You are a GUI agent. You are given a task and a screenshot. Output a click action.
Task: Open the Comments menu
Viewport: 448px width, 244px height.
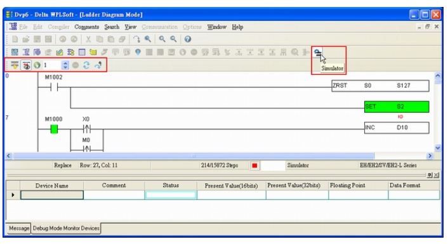click(86, 27)
